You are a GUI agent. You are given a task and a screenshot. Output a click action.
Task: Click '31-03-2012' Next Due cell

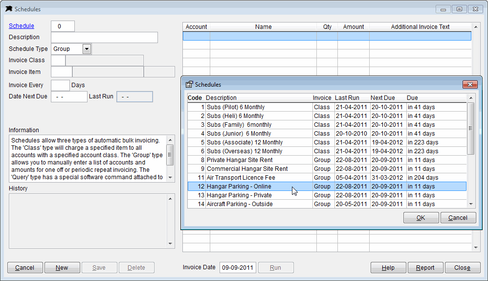tap(387, 178)
